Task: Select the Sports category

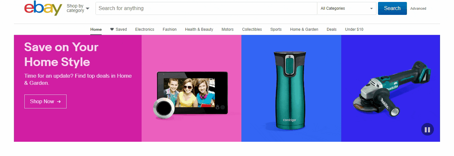Action: pyautogui.click(x=276, y=29)
